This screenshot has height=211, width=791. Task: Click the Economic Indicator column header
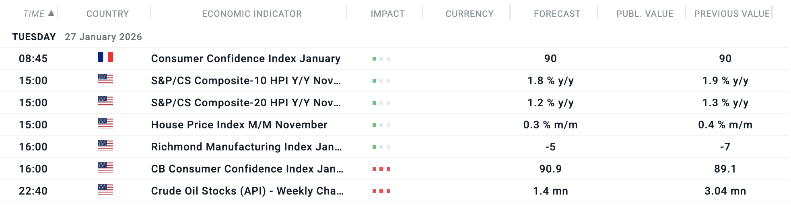coord(252,14)
